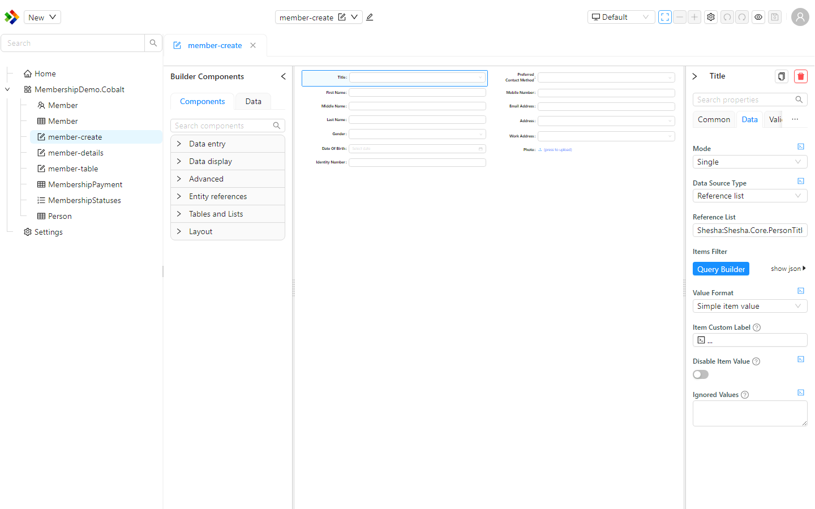Click pencil edit icon beside member-create
815x509 pixels.
pos(370,17)
